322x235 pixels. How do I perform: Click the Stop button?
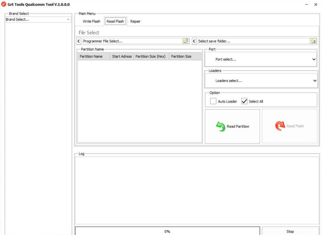click(290, 231)
